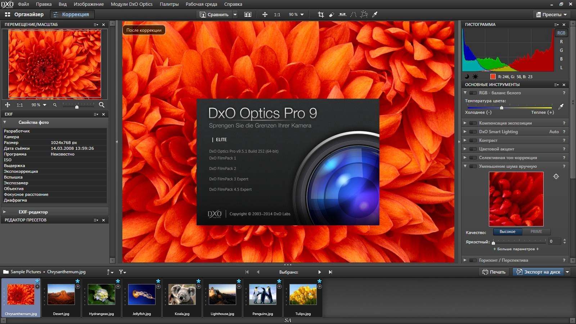576x324 pixels.
Task: Select R histogram channel
Action: point(561,42)
